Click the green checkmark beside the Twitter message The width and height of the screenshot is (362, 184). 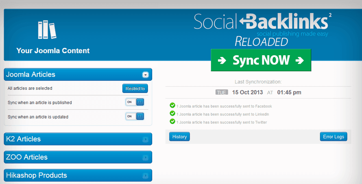coord(172,121)
